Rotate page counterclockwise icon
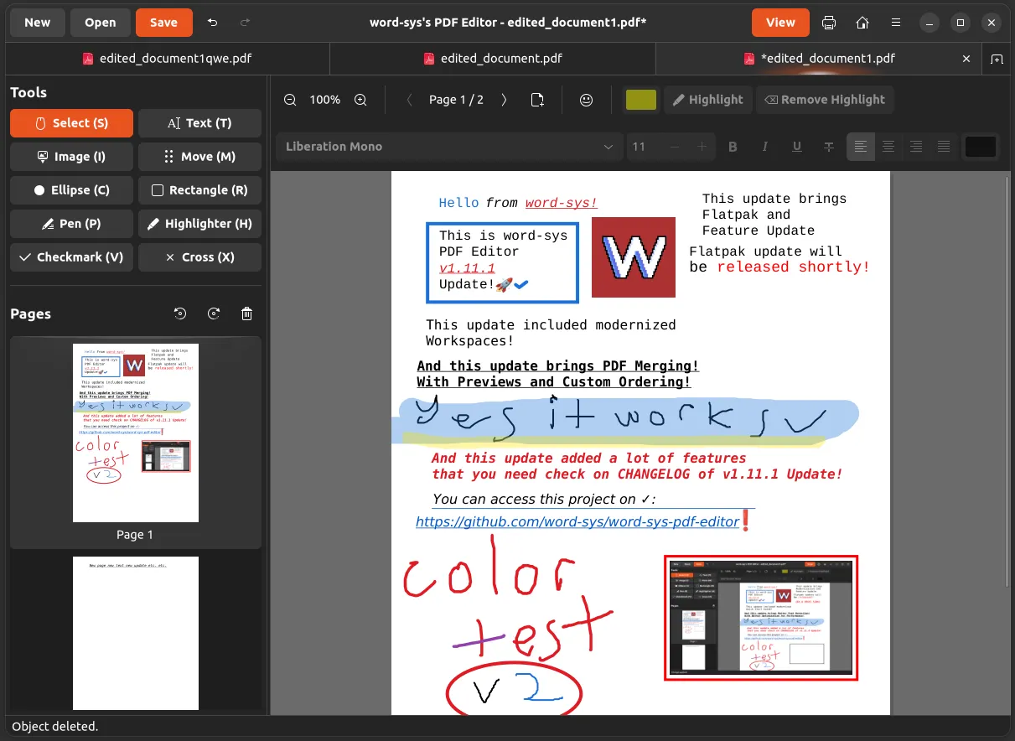 (x=180, y=313)
